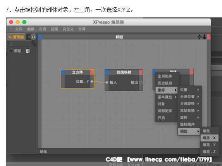Viewport: 222px width, 166px height.
Task: Choose 缩放 . X
Action: 209,138
